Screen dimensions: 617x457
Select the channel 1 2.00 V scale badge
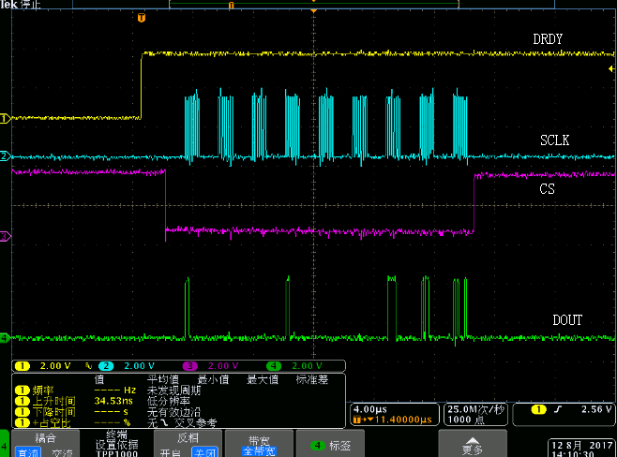(x=47, y=365)
